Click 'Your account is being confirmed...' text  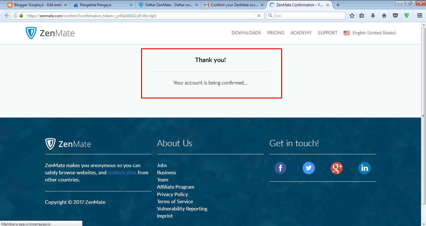point(210,83)
